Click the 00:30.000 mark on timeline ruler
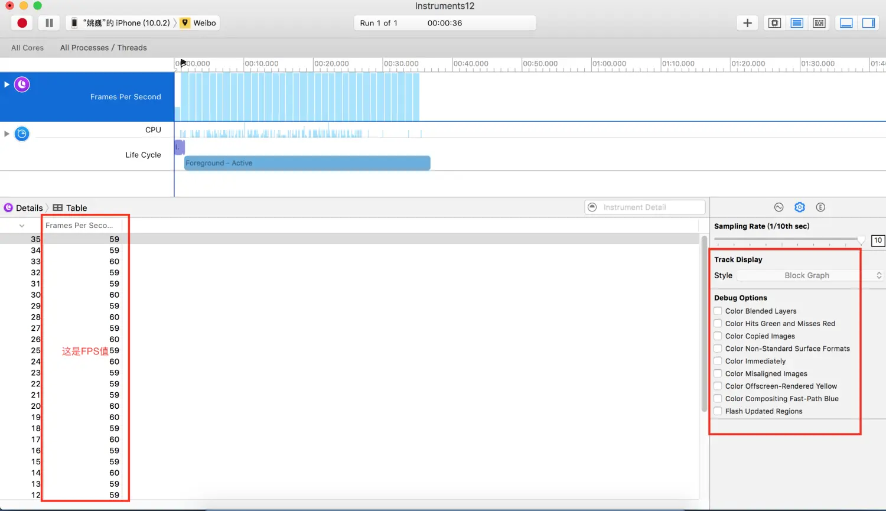 tap(401, 64)
